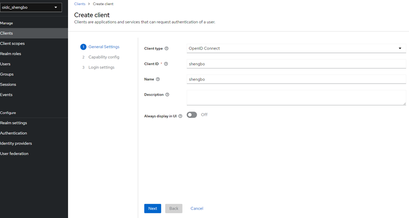Click the Clients breadcrumb link
Image resolution: width=409 pixels, height=218 pixels.
click(79, 4)
